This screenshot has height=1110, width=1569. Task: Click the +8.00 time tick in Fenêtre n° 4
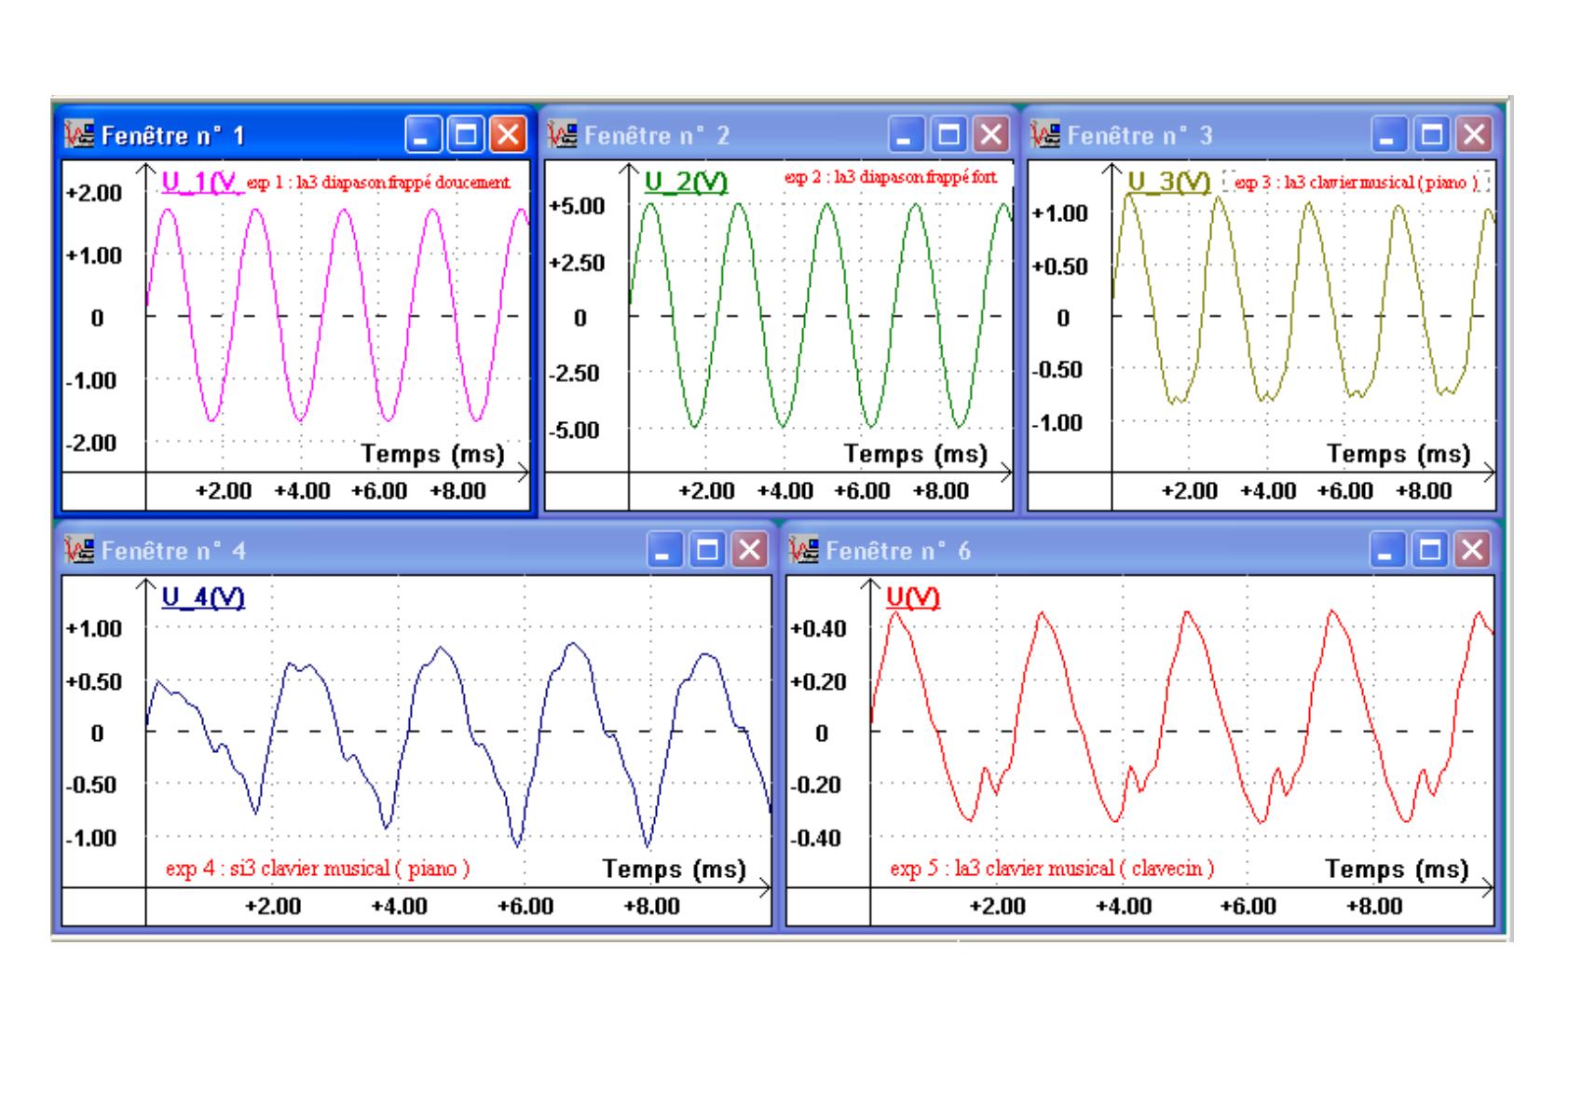(651, 907)
